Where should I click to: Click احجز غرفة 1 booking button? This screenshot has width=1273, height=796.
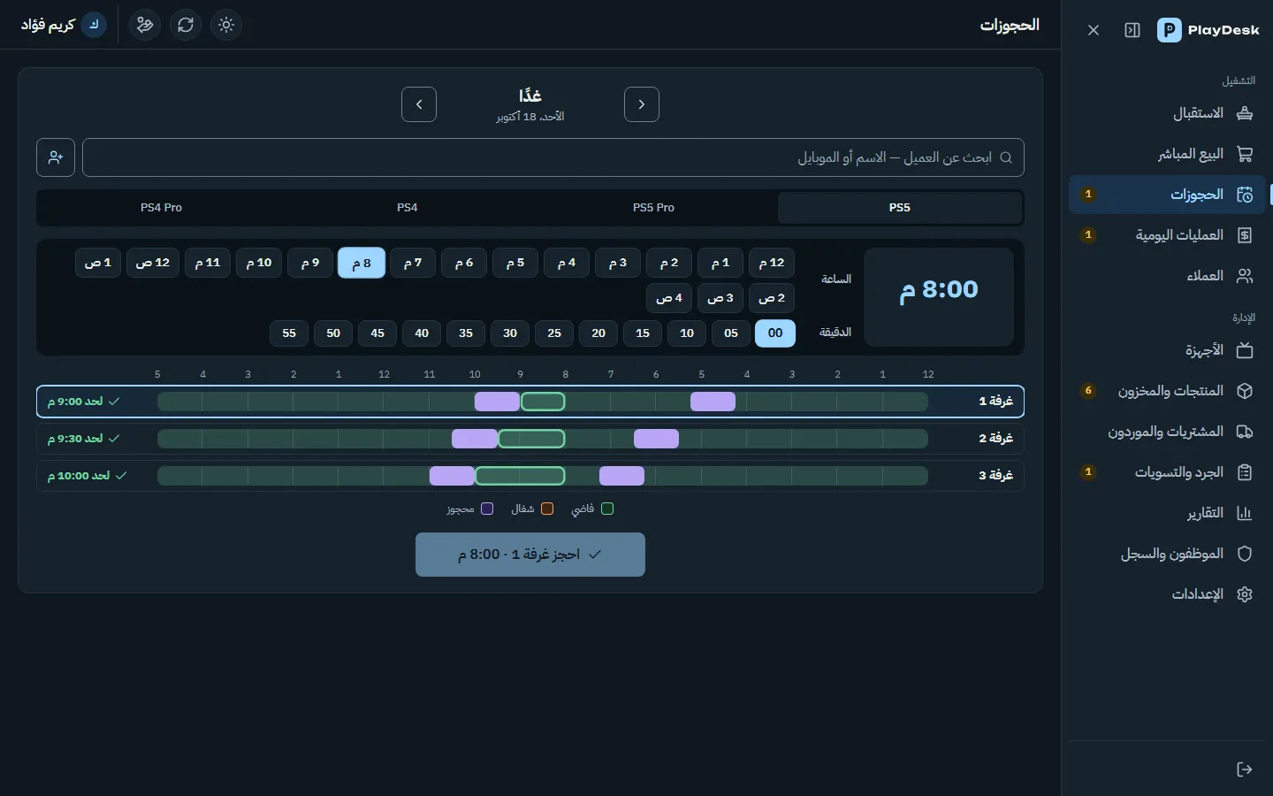[x=530, y=555]
